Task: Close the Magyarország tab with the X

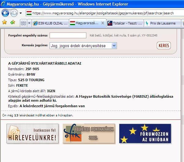Action: [103, 23]
